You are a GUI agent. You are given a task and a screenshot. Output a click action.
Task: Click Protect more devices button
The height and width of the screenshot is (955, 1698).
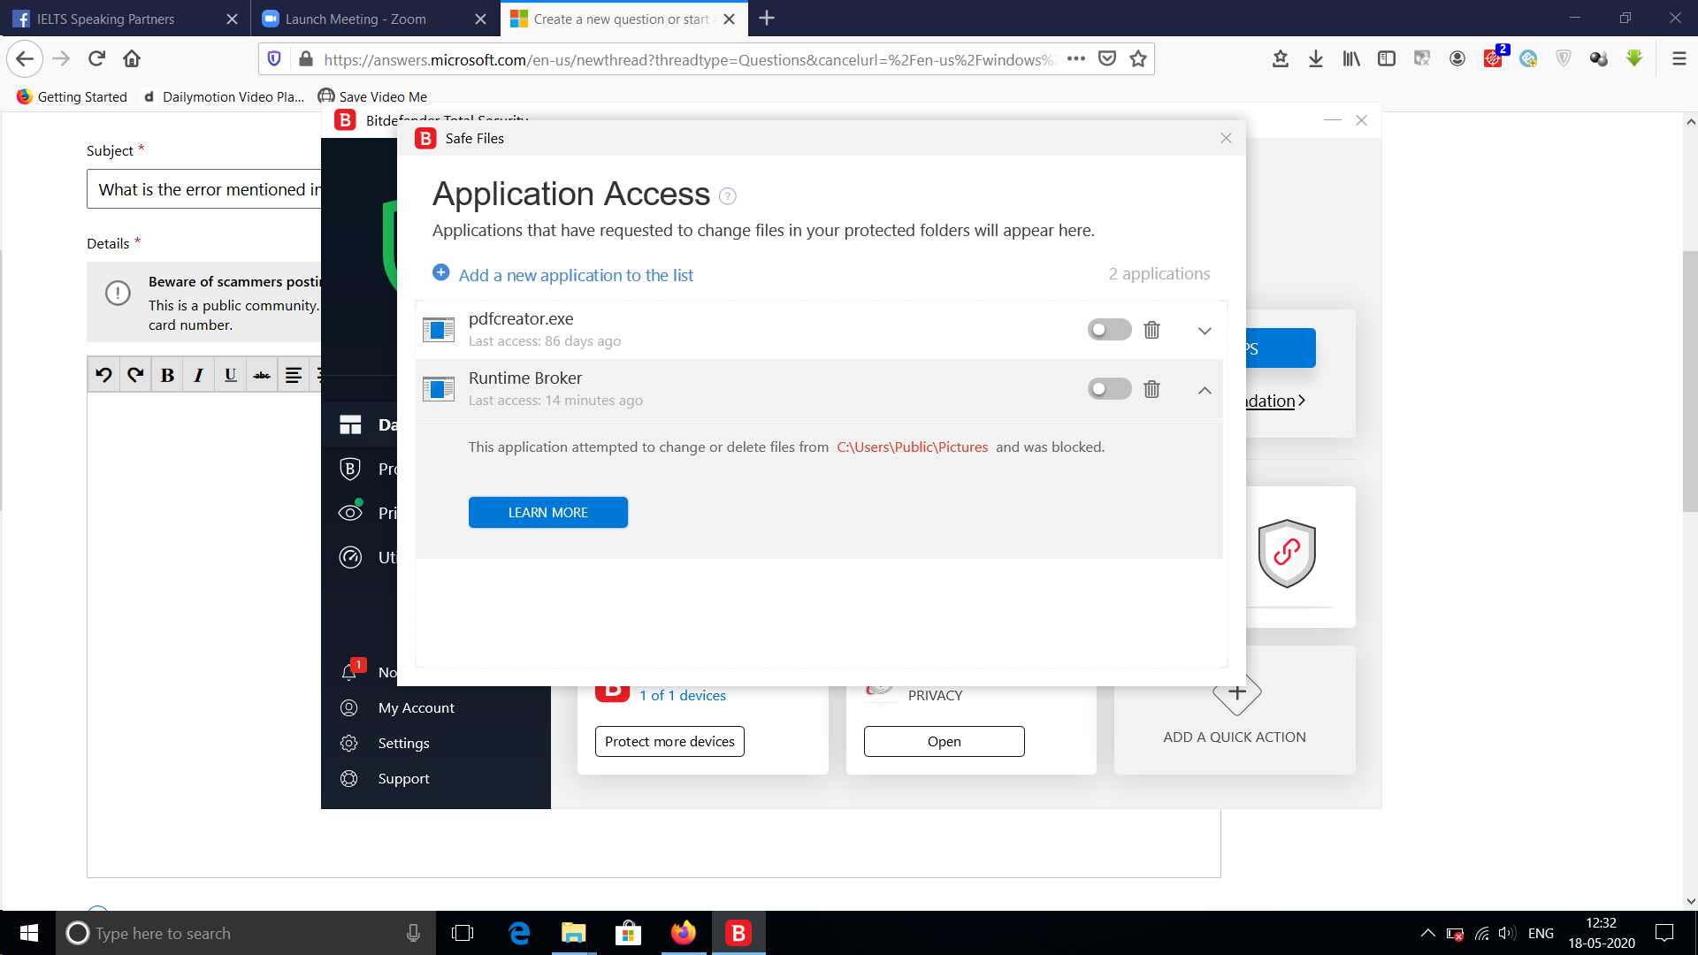tap(669, 742)
